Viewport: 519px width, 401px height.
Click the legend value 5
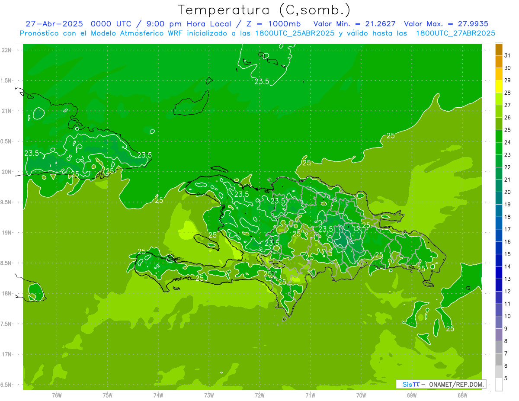(x=506, y=378)
